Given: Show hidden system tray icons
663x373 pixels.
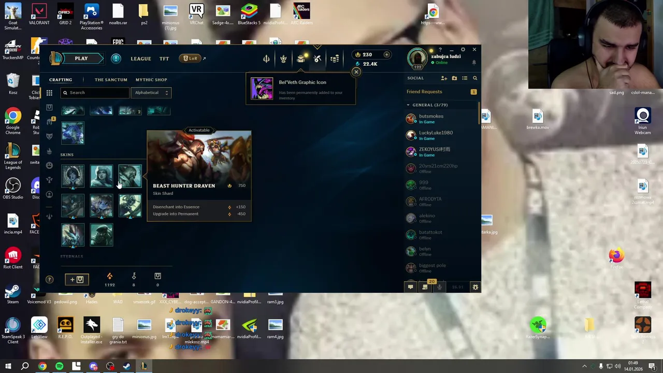Looking at the screenshot, I should point(584,366).
